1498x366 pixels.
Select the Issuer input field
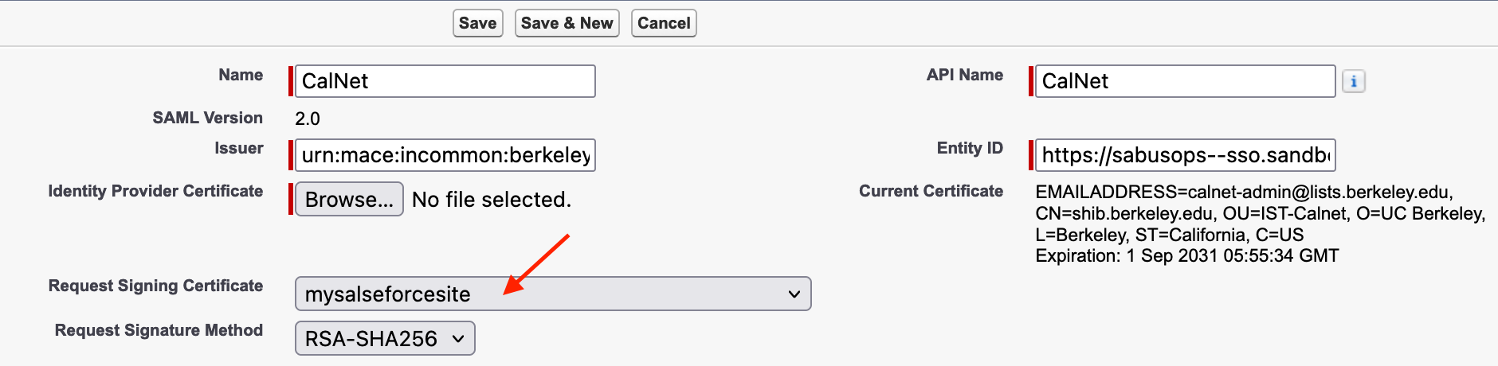(445, 155)
